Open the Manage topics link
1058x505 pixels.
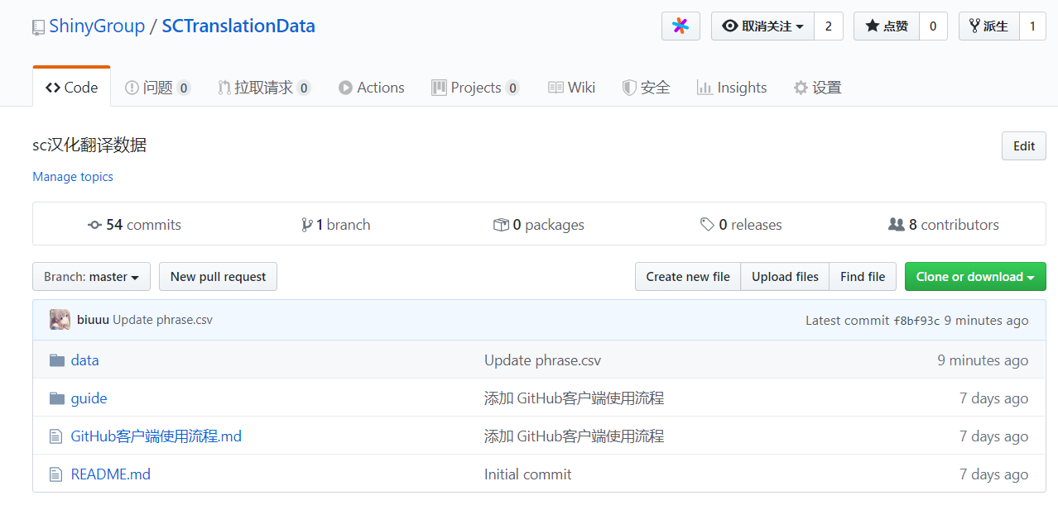coord(72,176)
